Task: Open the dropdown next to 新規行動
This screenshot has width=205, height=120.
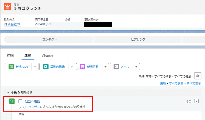Action: (x=106, y=67)
